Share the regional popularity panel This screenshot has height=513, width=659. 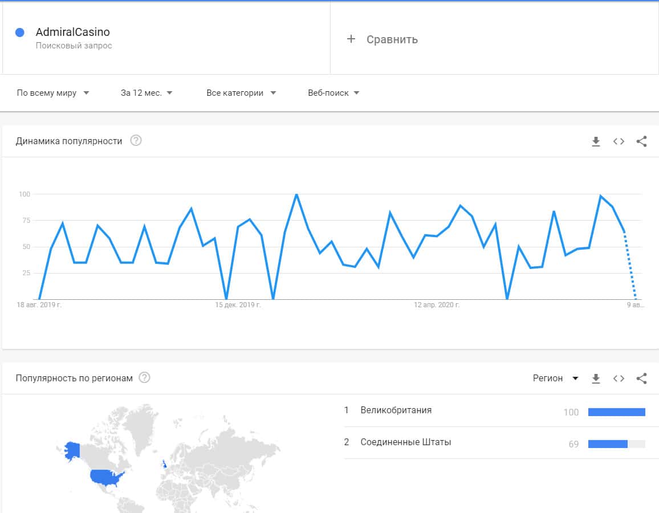pos(641,378)
